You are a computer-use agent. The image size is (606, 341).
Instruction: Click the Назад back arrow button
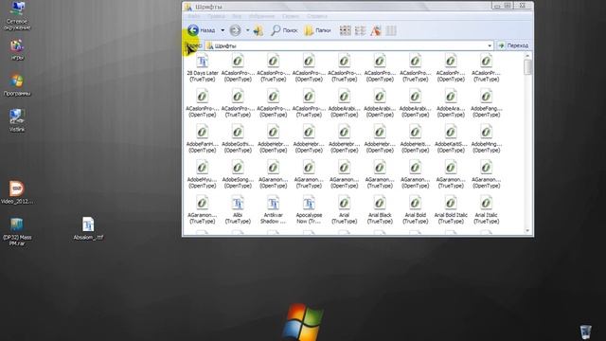[202, 30]
